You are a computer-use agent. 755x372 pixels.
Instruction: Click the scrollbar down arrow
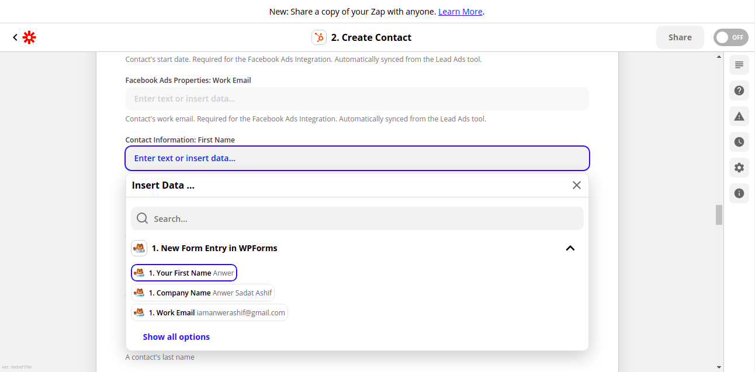(x=719, y=367)
